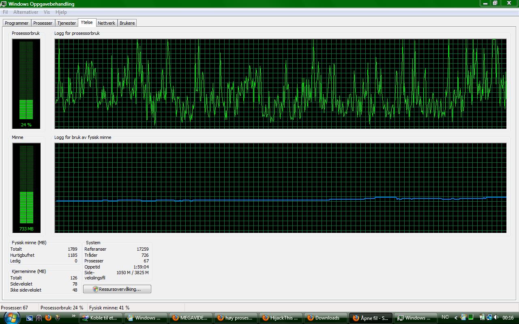Screen dimensions: 519x324
Task: Click the Ressursovervåking button
Action: [x=117, y=289]
